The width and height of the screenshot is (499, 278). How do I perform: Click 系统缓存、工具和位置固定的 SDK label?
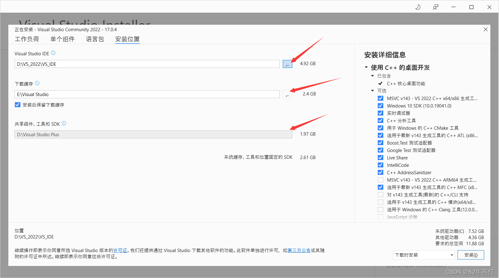point(258,157)
